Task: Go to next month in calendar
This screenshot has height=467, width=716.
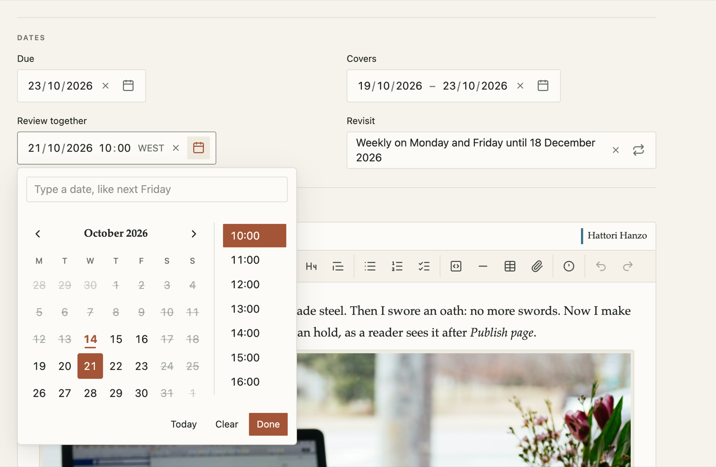Action: click(x=194, y=234)
